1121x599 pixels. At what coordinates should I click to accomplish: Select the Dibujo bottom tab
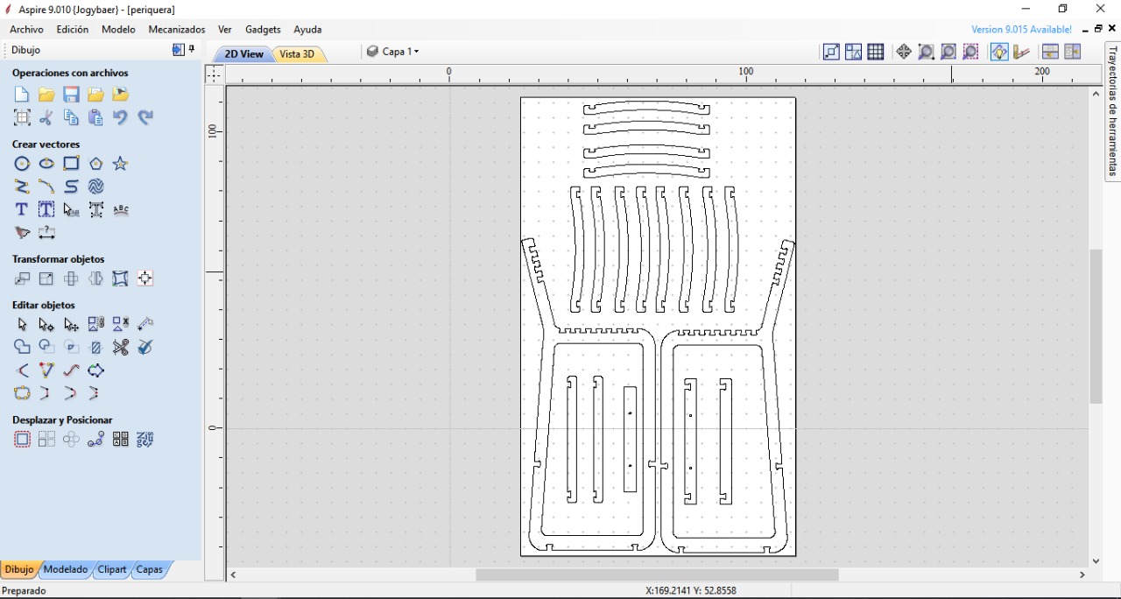coord(19,569)
